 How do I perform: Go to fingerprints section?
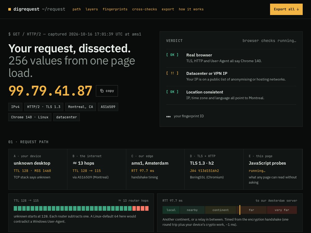pyautogui.click(x=115, y=9)
